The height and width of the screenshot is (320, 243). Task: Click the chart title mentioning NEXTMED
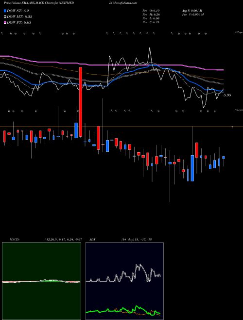[39, 3]
